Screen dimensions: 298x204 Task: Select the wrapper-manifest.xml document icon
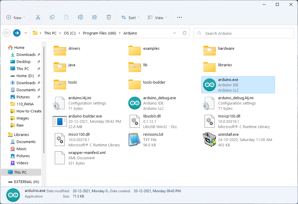pos(60,158)
